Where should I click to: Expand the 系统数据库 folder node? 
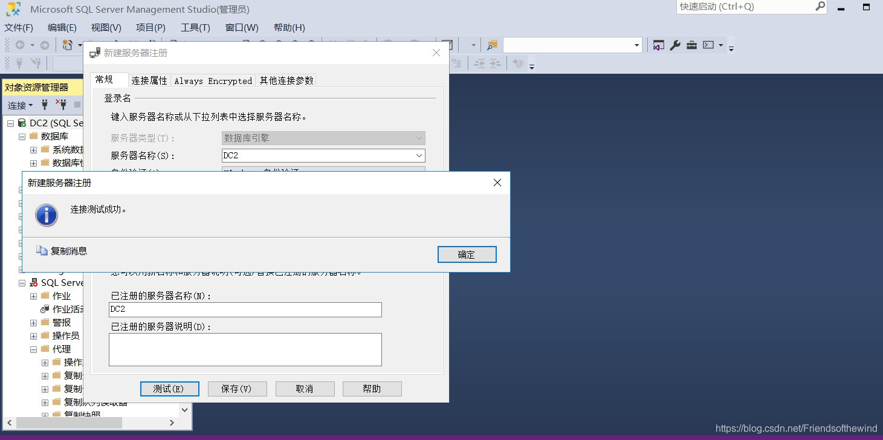33,150
